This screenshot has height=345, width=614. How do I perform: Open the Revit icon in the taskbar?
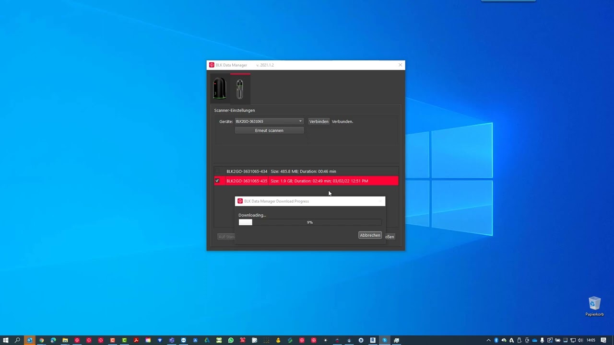pyautogui.click(x=373, y=340)
